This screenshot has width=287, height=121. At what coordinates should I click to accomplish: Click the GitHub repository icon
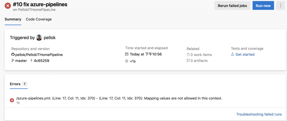[x=13, y=55]
